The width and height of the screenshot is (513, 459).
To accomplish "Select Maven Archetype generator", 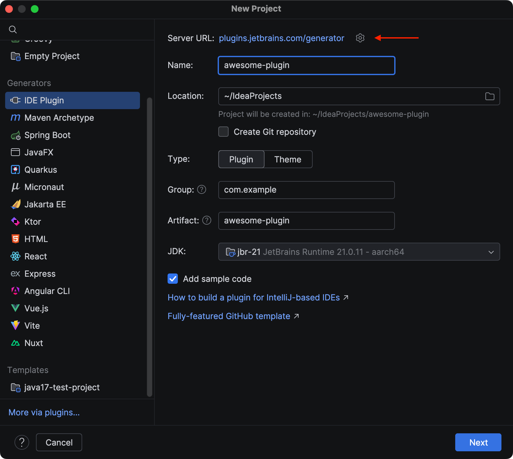I will (73, 118).
